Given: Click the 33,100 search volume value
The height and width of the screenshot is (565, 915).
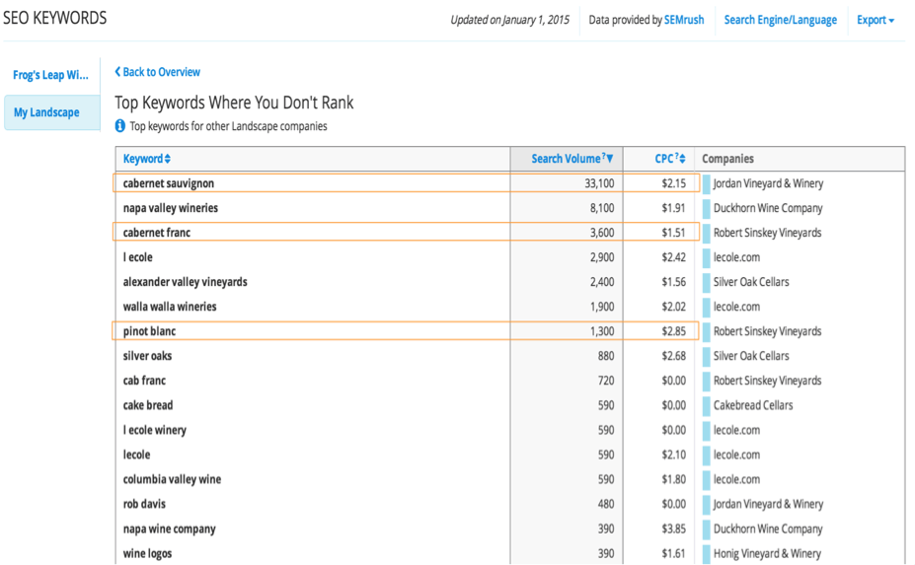Looking at the screenshot, I should tap(599, 183).
